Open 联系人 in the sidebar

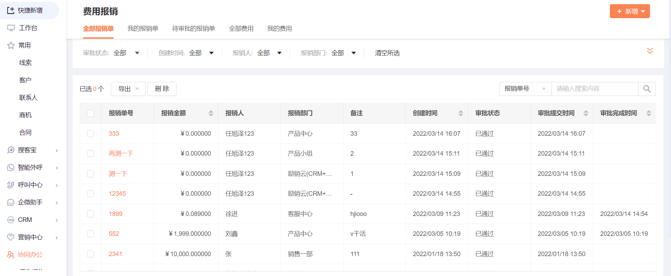(x=28, y=98)
